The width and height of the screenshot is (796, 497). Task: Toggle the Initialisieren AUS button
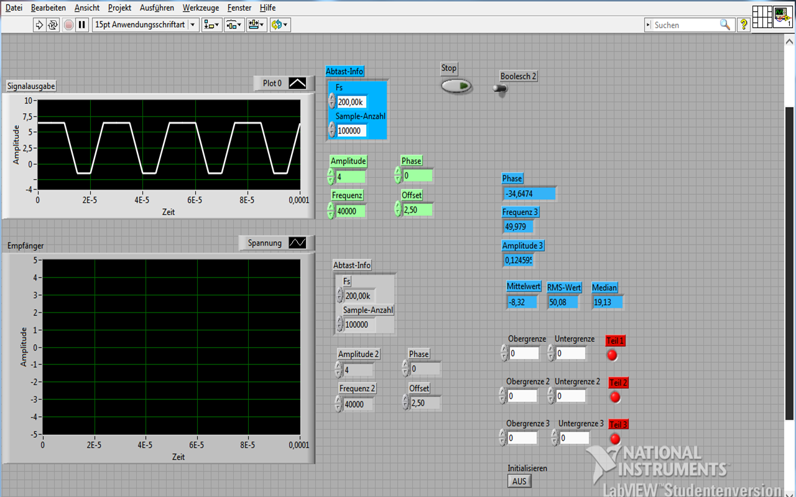[519, 481]
